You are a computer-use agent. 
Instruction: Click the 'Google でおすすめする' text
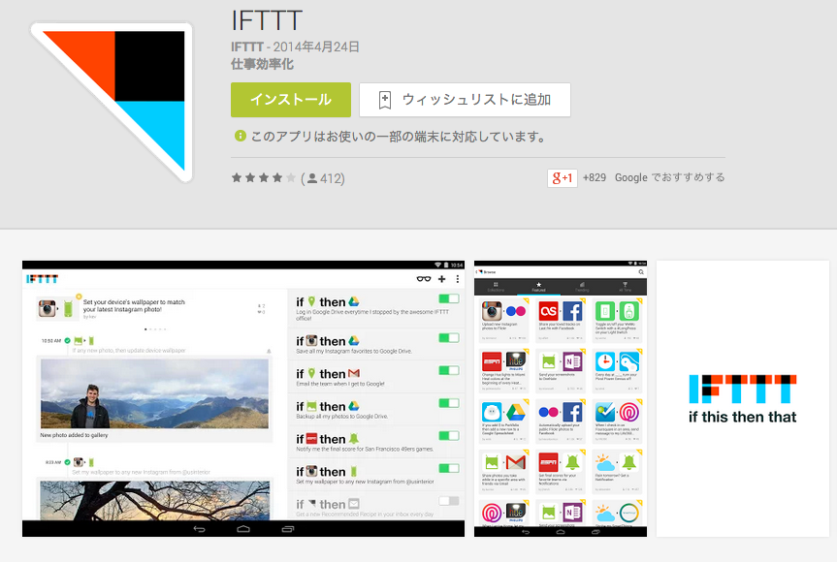[x=669, y=177]
